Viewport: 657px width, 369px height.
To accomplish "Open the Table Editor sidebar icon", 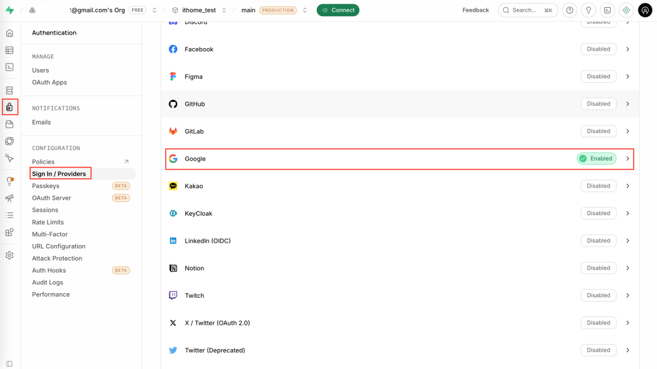I will pos(10,50).
